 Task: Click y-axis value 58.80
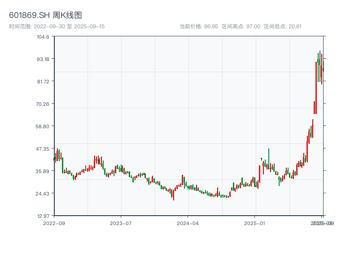pos(42,126)
